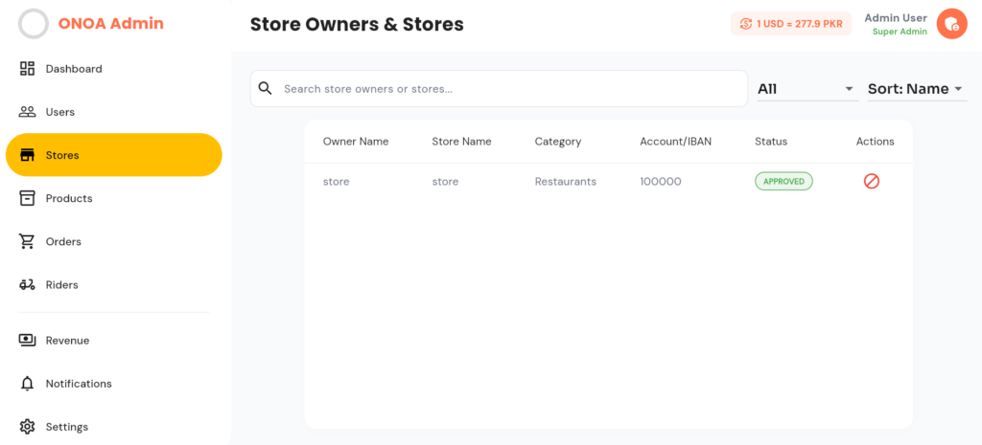This screenshot has width=982, height=445.
Task: Click the Users people icon
Action: (27, 112)
